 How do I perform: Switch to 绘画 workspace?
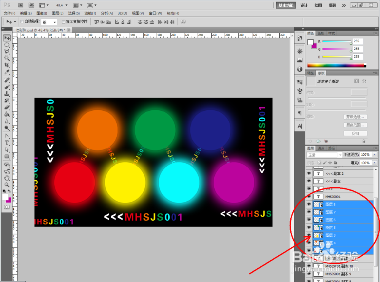point(318,5)
